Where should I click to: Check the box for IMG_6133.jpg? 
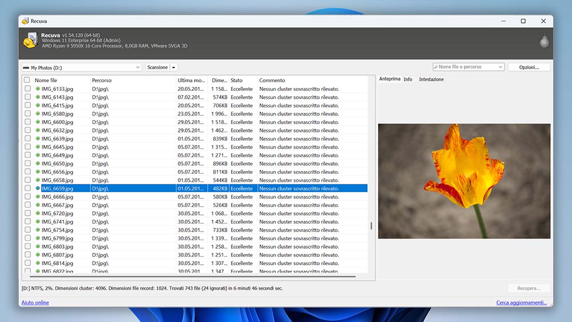click(27, 89)
